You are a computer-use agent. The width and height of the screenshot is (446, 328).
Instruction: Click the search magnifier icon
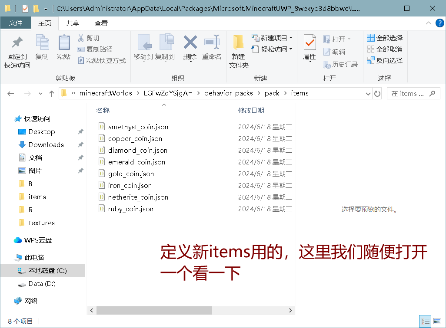pos(433,93)
